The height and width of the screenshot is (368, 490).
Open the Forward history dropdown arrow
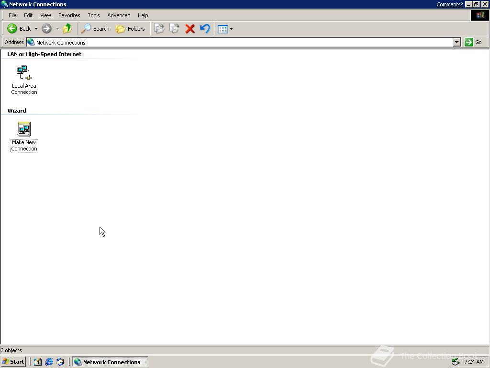pos(57,29)
